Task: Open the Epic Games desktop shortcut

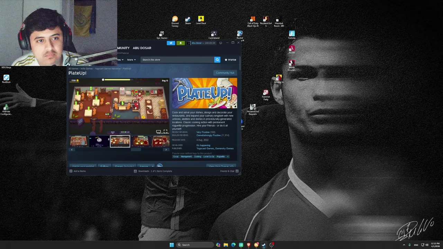Action: point(162,35)
